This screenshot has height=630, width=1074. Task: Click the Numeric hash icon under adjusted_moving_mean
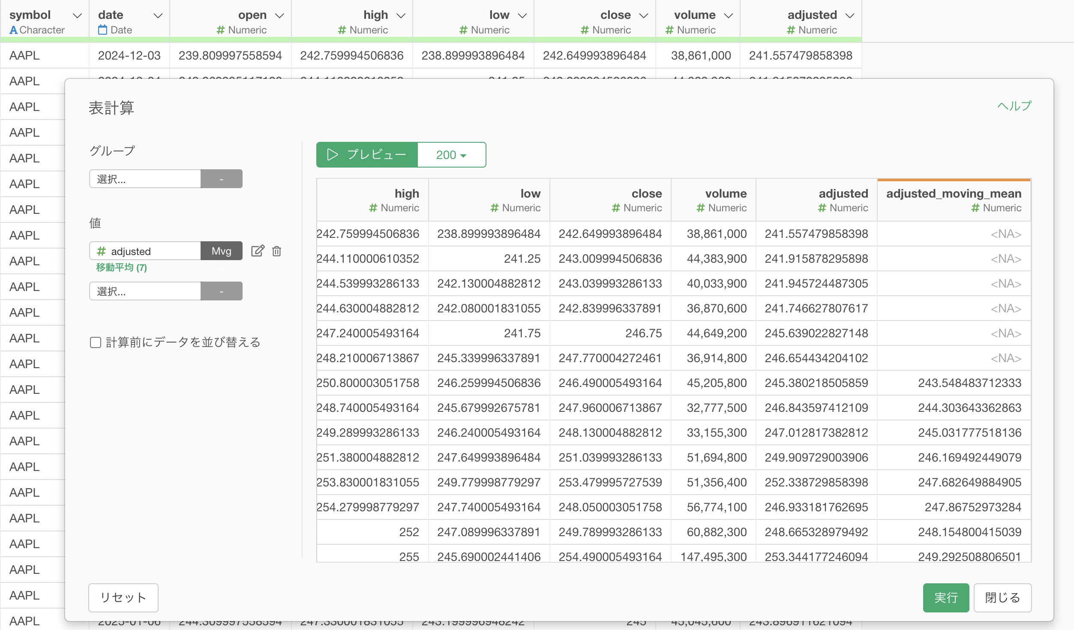(975, 208)
